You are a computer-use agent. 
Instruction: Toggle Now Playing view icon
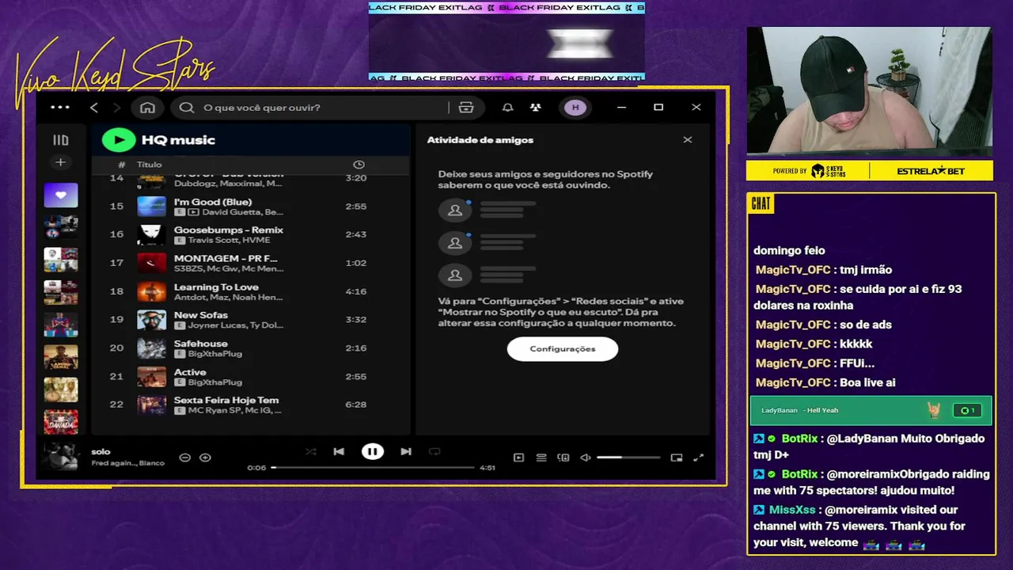pyautogui.click(x=519, y=458)
